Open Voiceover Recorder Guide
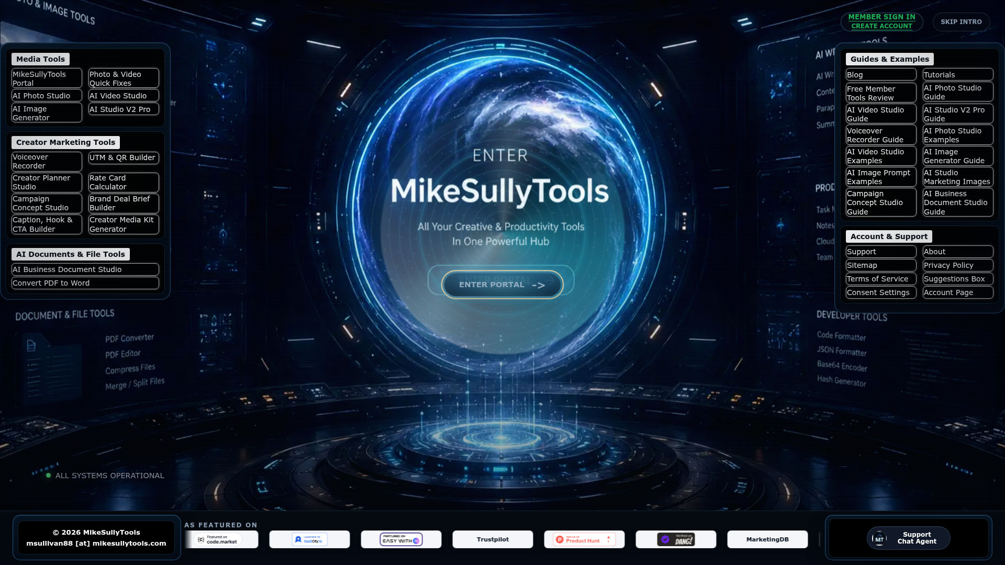Viewport: 1005px width, 565px height. 881,135
